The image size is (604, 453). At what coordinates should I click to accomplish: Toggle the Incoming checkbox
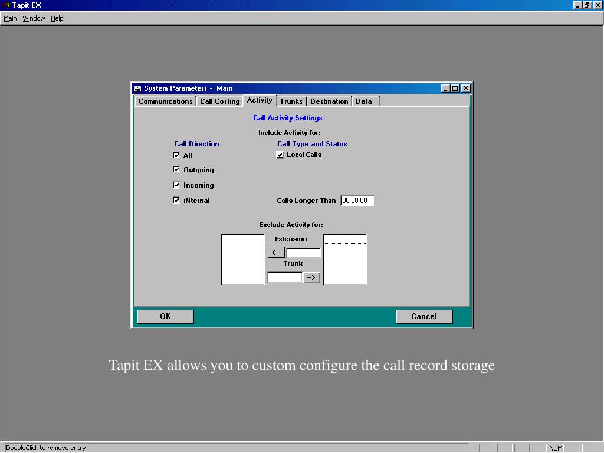click(x=176, y=185)
